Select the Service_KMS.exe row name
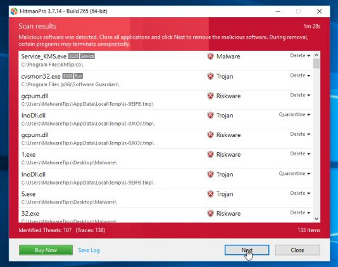Viewport: 338px width, 267px height. (x=44, y=56)
